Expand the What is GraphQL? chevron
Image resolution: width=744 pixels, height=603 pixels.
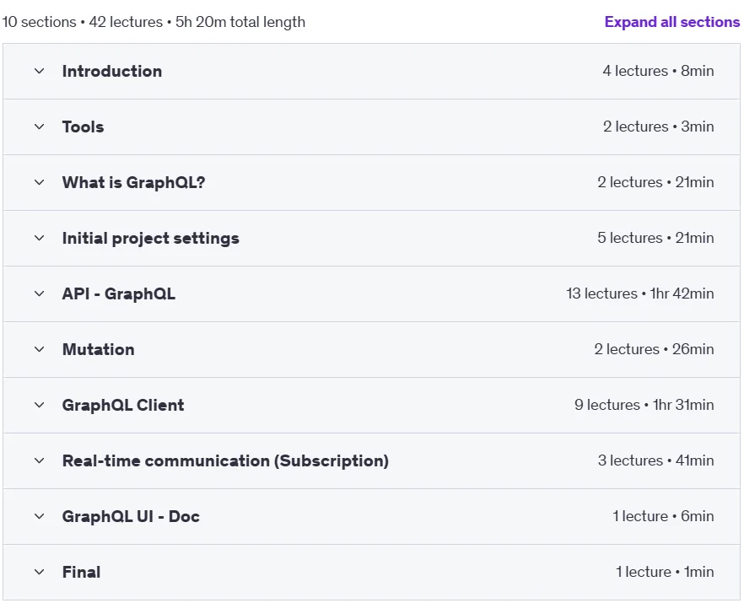(40, 182)
